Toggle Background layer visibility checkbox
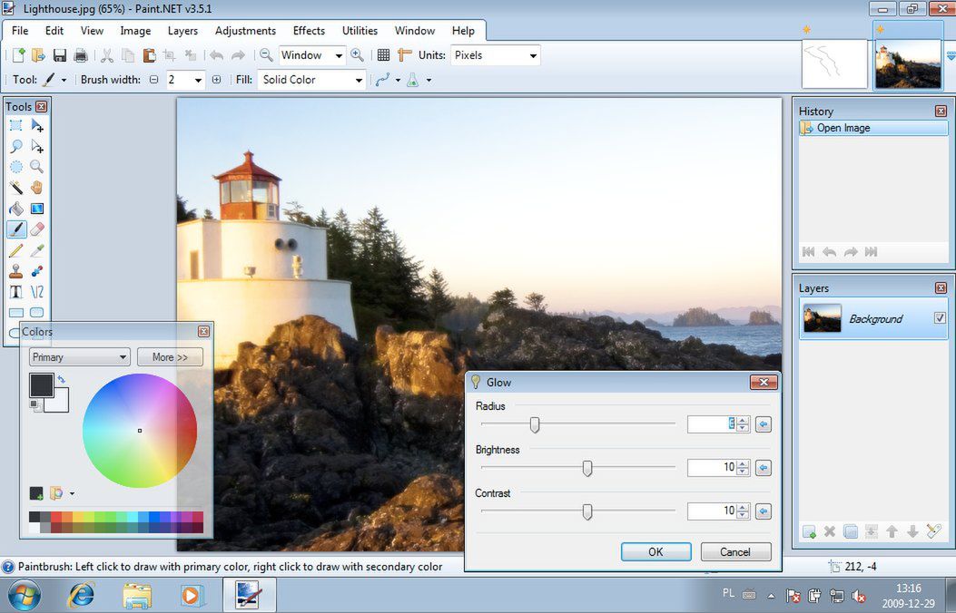 (x=940, y=317)
